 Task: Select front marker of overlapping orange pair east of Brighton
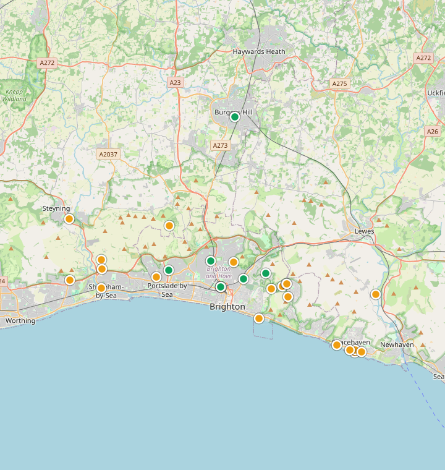coord(287,284)
